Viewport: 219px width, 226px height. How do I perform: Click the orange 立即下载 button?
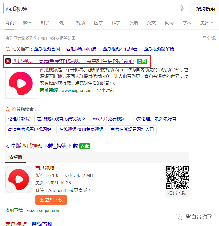point(51,200)
